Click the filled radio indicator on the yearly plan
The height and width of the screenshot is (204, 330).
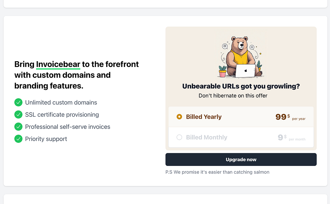point(179,116)
